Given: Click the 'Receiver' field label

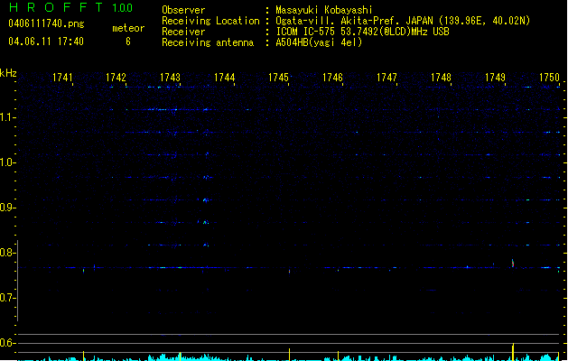Looking at the screenshot, I should click(x=183, y=32).
